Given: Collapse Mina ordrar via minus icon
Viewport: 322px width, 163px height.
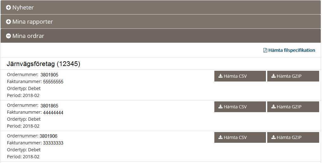Looking at the screenshot, I should point(9,36).
